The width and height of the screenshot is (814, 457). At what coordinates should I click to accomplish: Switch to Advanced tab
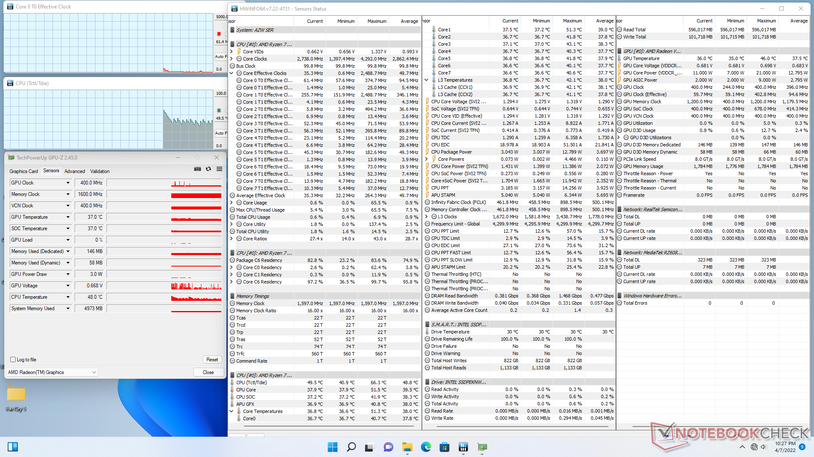pyautogui.click(x=75, y=171)
